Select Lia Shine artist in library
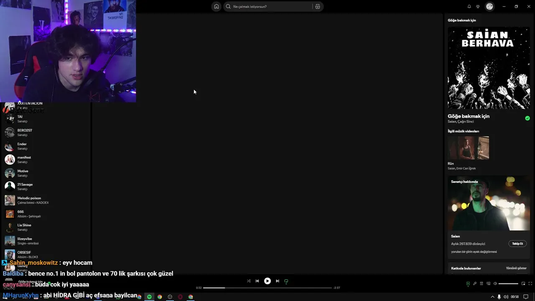Image resolution: width=535 pixels, height=301 pixels. (x=45, y=227)
